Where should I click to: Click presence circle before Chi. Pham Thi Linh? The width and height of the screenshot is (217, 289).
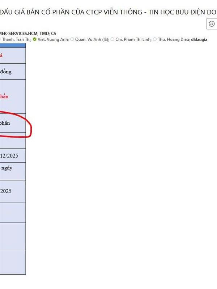coord(112,39)
